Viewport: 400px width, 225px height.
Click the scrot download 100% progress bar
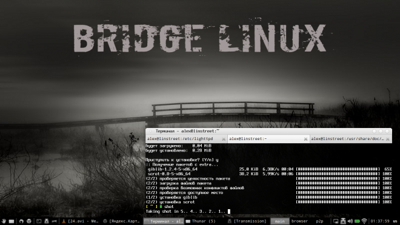pos(338,173)
